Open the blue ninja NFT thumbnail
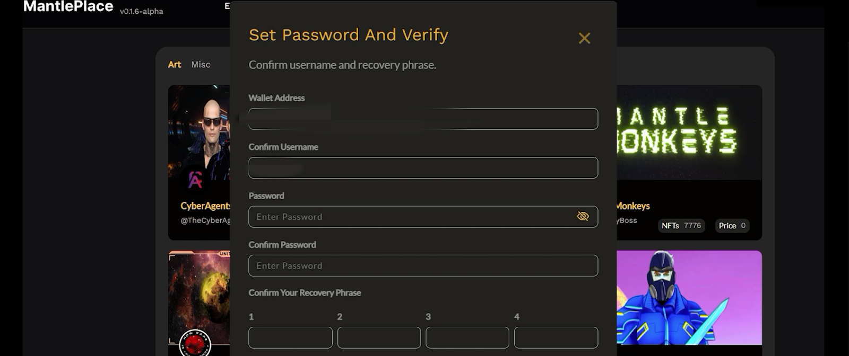Screen dimensions: 849x356 [x=689, y=297]
